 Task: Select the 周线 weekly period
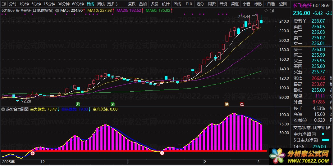(101, 4)
